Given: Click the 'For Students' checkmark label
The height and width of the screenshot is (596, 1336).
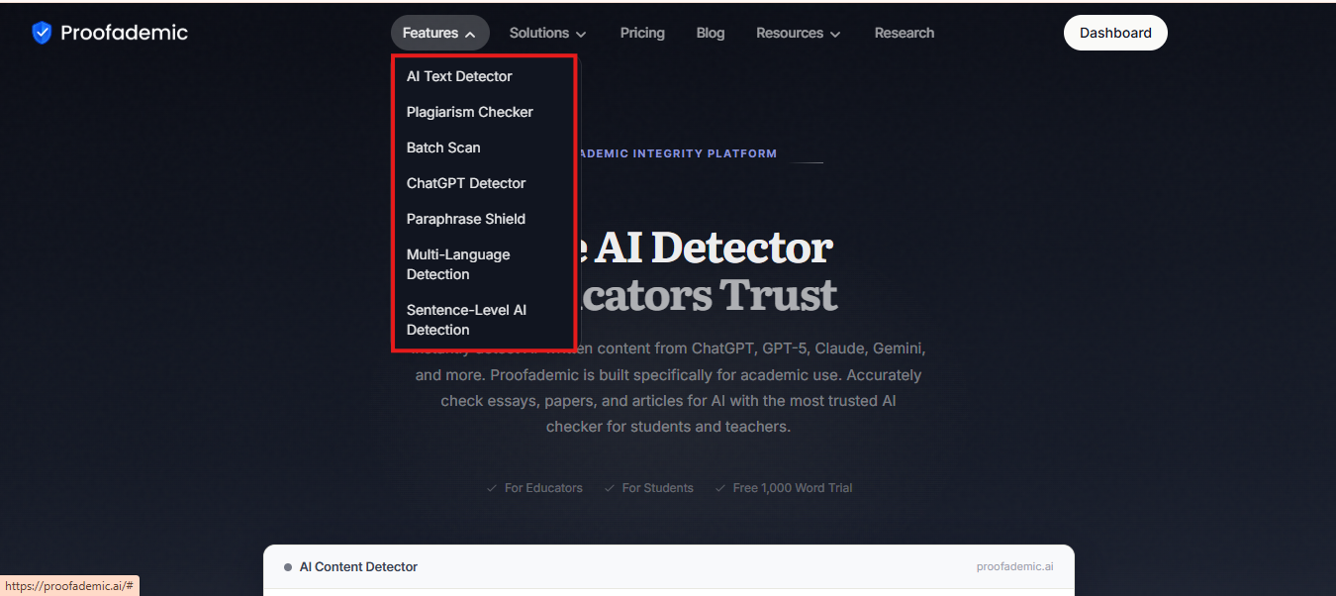Looking at the screenshot, I should 648,488.
